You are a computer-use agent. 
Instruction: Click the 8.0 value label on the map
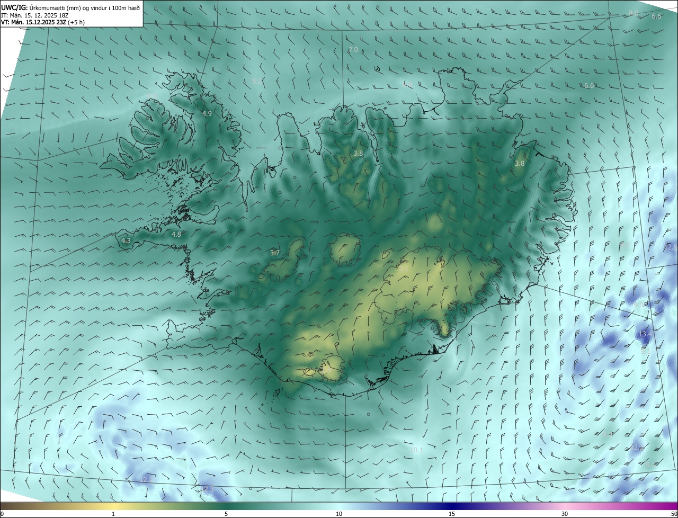point(634,13)
